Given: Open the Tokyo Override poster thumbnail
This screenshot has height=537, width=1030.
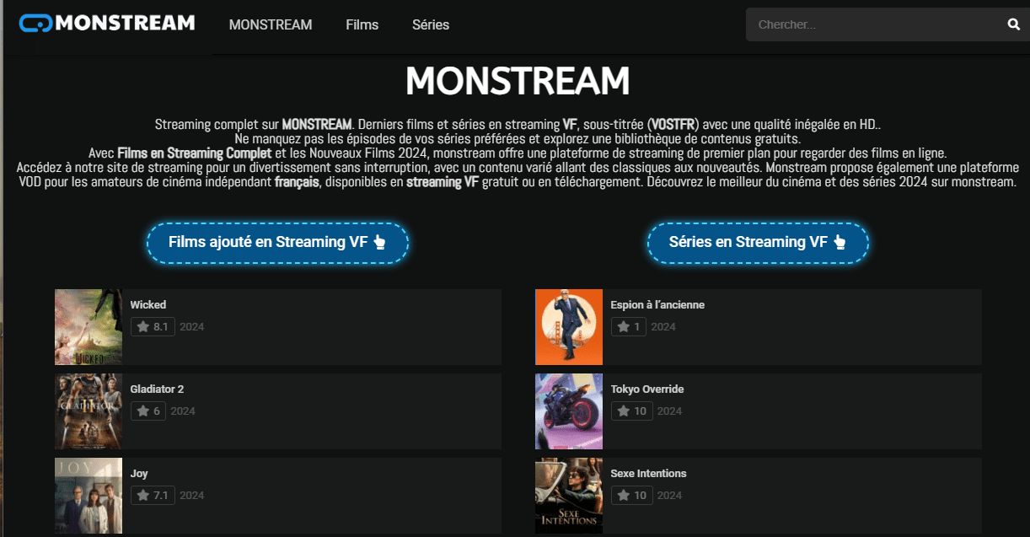Looking at the screenshot, I should click(x=569, y=411).
